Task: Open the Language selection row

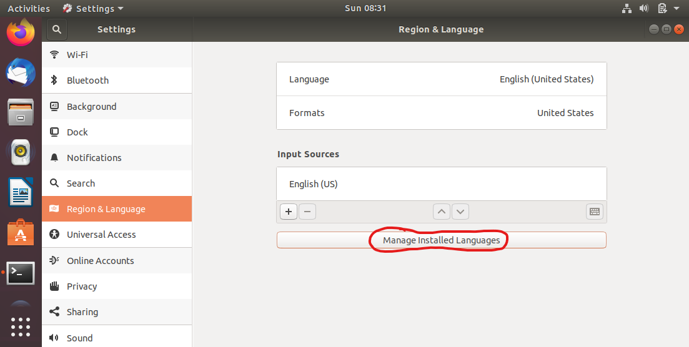Action: coord(441,79)
